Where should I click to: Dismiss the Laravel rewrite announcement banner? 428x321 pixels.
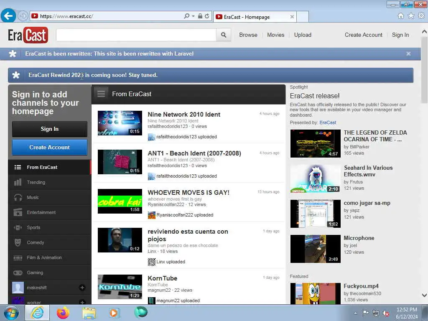point(408,54)
